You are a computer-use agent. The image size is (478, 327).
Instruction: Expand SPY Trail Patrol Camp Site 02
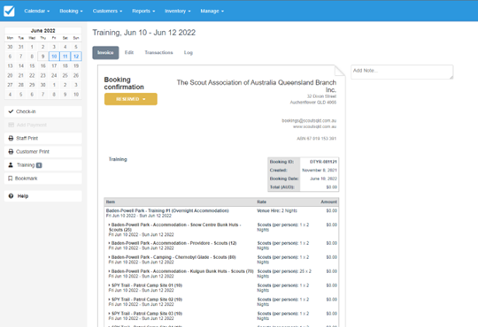pos(109,300)
